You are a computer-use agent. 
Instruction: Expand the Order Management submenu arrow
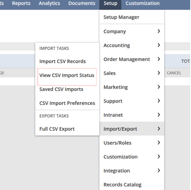tap(159, 59)
